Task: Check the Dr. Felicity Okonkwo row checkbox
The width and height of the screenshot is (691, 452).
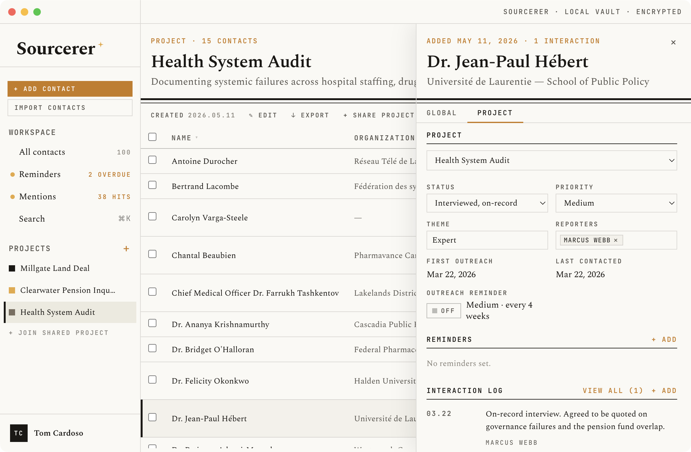Action: point(152,379)
